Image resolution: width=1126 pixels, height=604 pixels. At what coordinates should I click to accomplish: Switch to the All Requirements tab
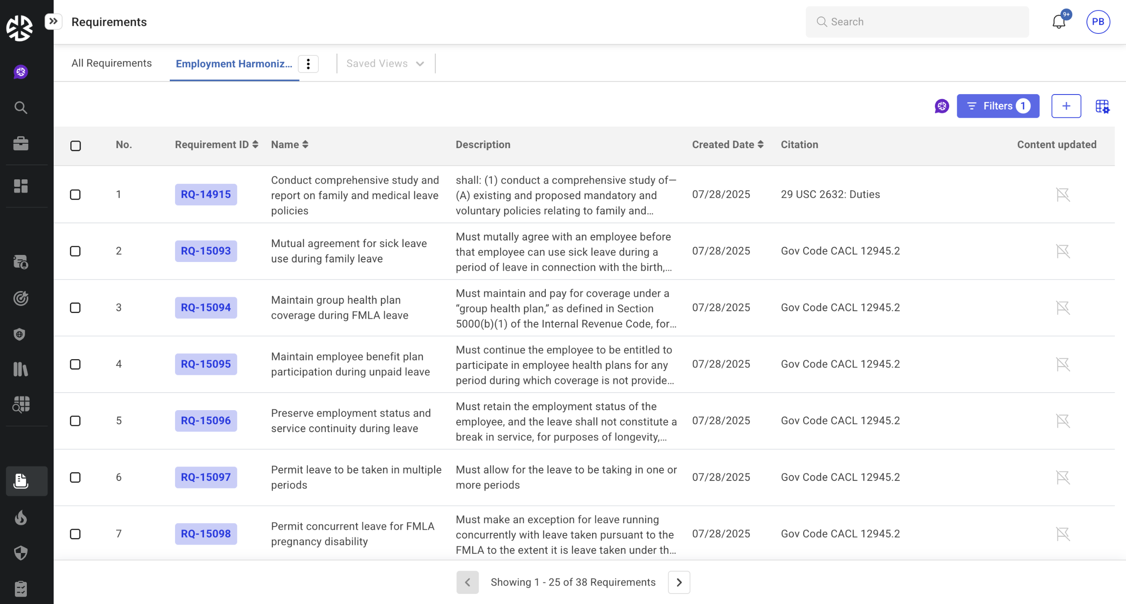[111, 63]
